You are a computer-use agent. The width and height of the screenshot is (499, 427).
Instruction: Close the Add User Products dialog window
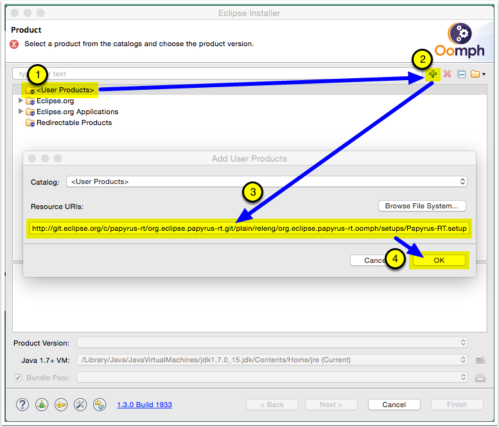(x=32, y=158)
